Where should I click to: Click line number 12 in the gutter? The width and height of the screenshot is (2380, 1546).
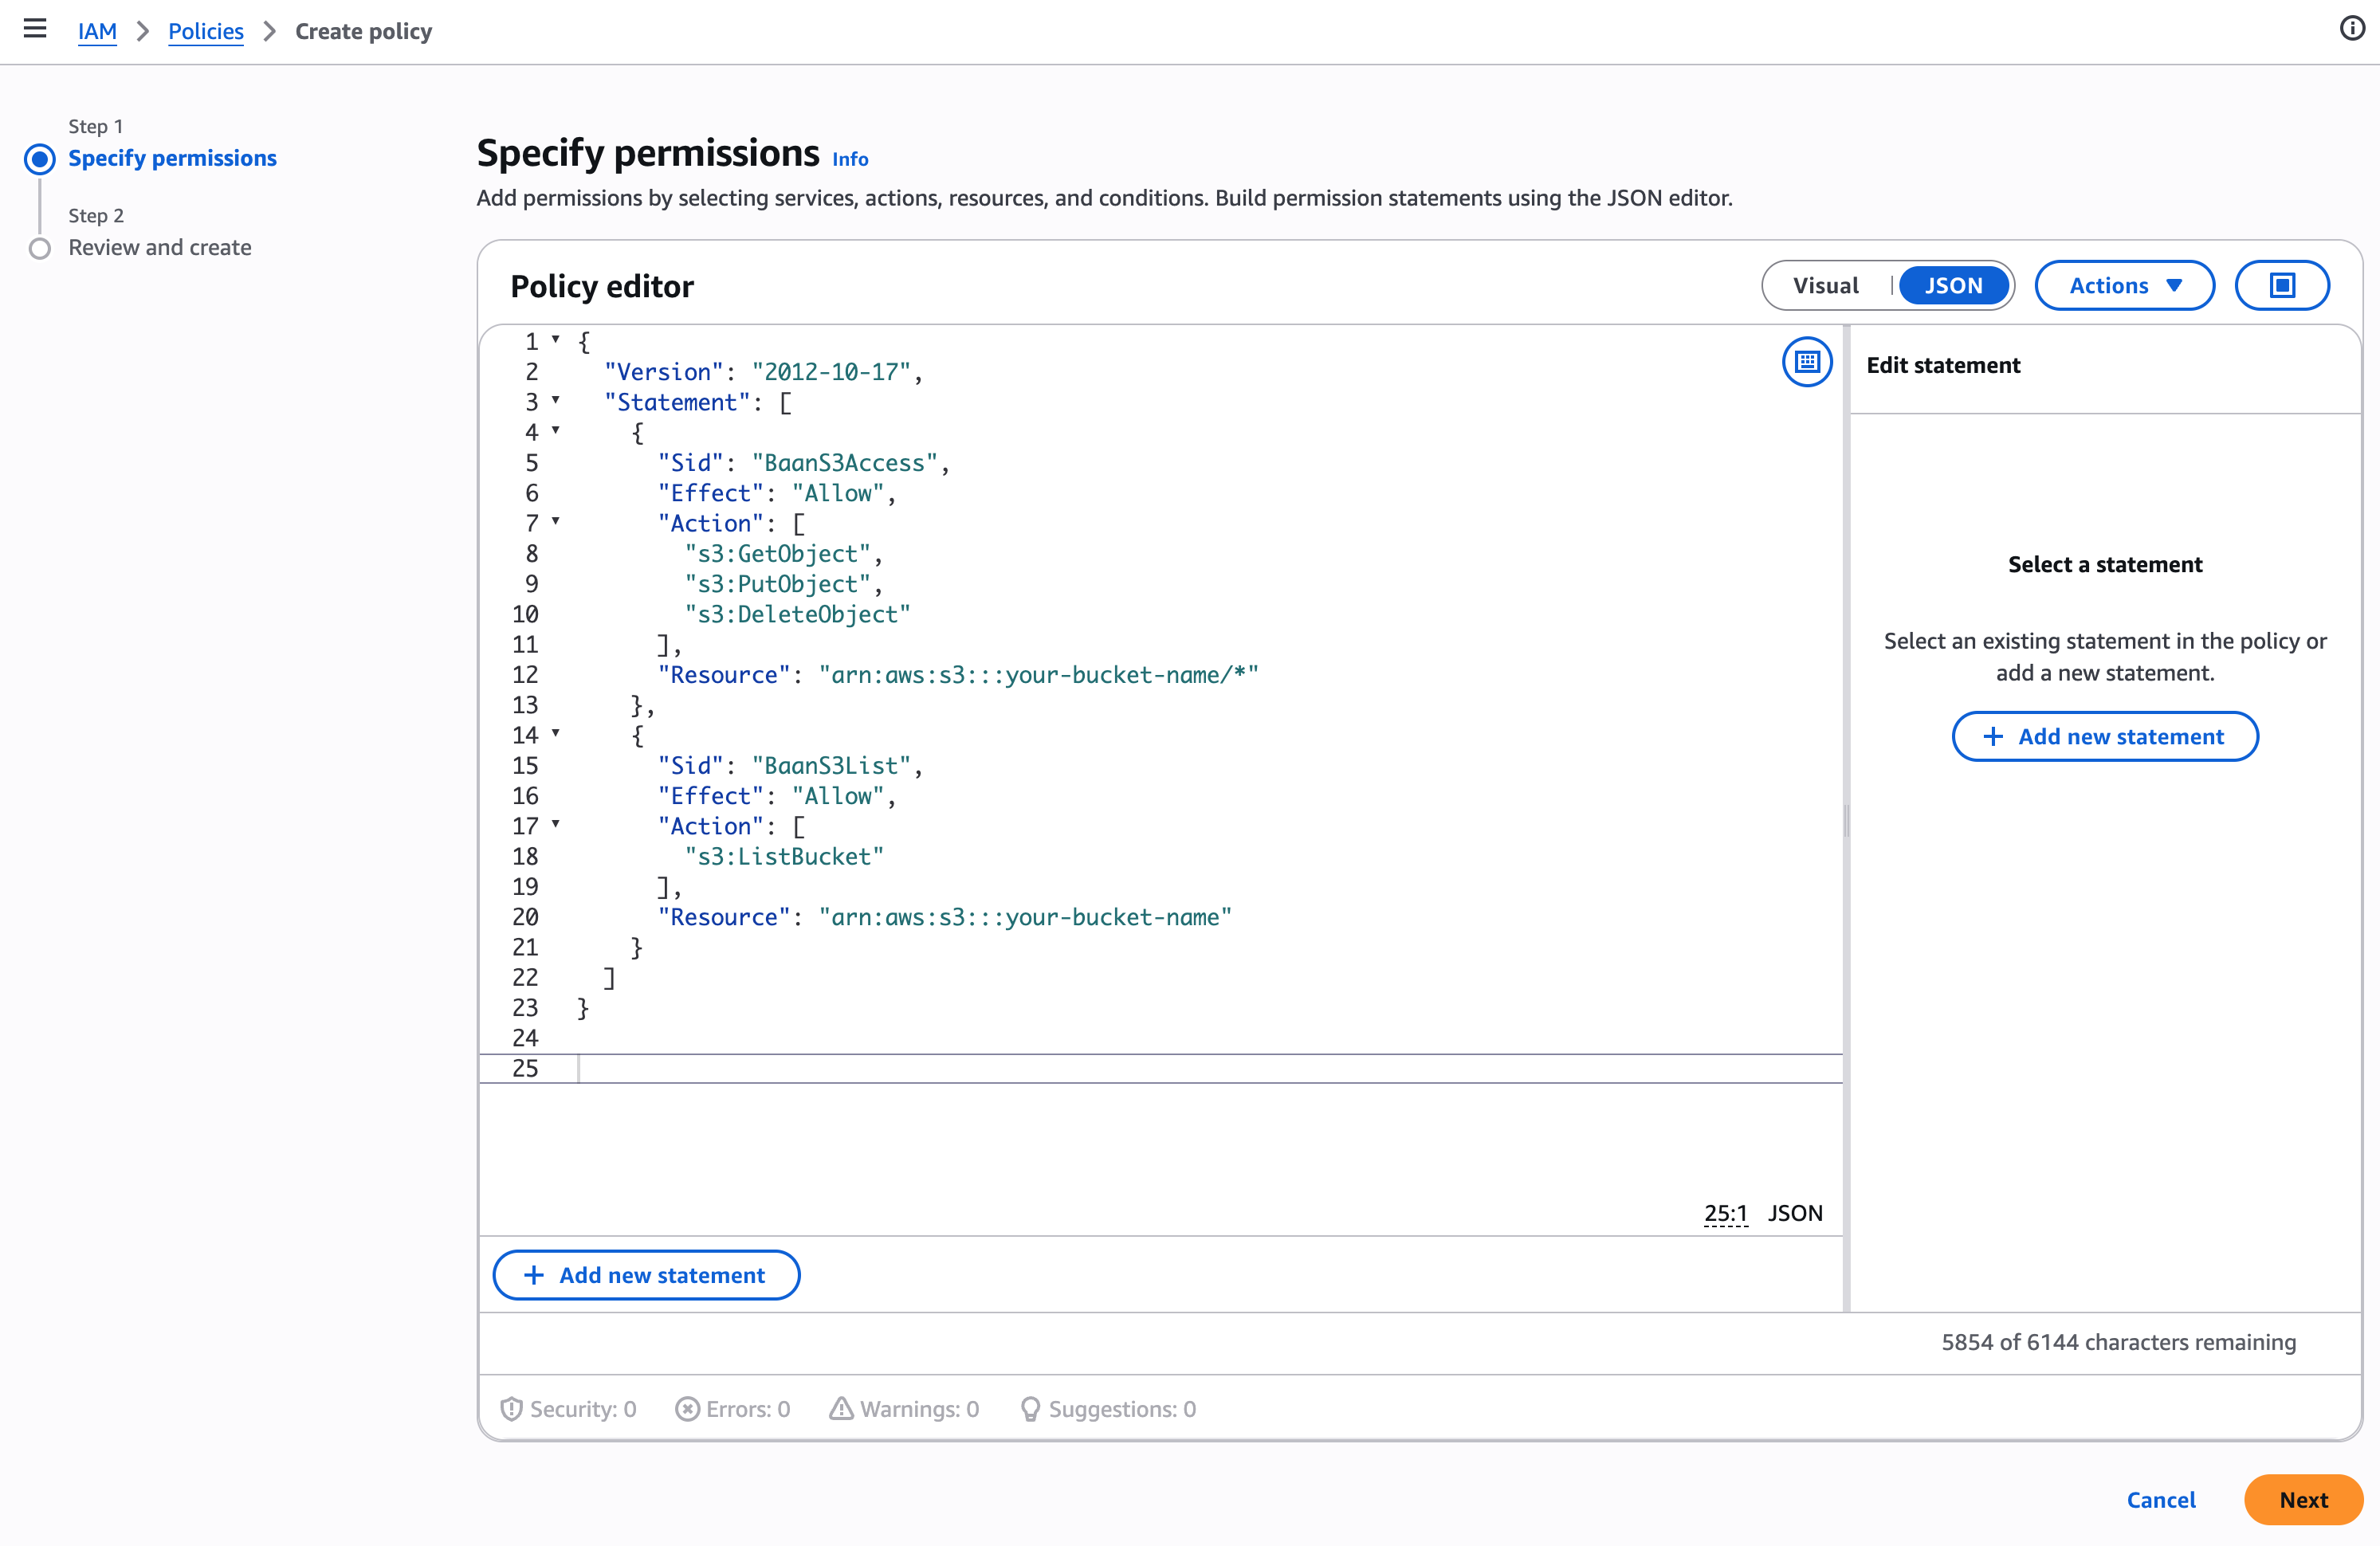tap(525, 675)
